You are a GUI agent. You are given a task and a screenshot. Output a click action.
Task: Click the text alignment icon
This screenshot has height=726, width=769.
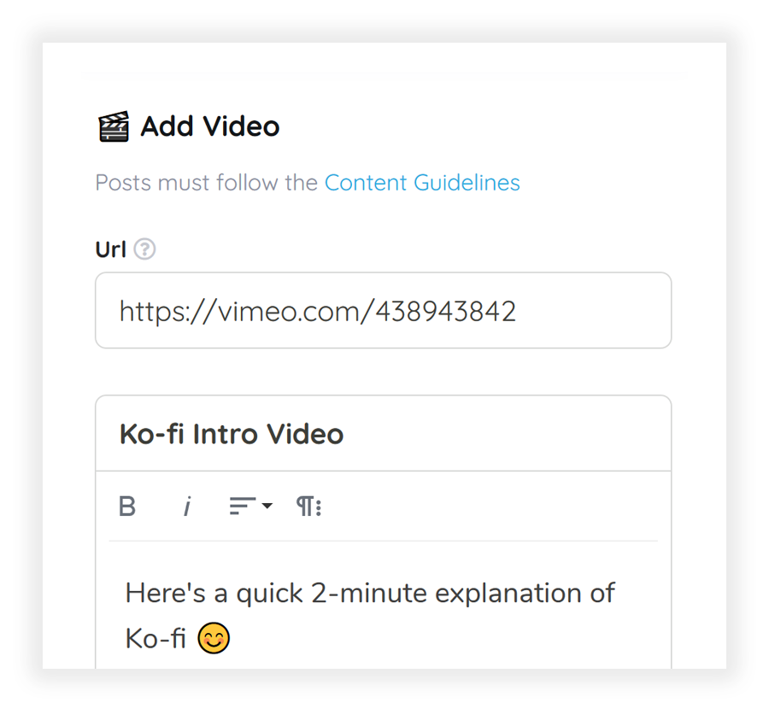pyautogui.click(x=244, y=506)
